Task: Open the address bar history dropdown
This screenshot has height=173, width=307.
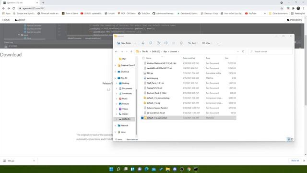Action: [238, 51]
